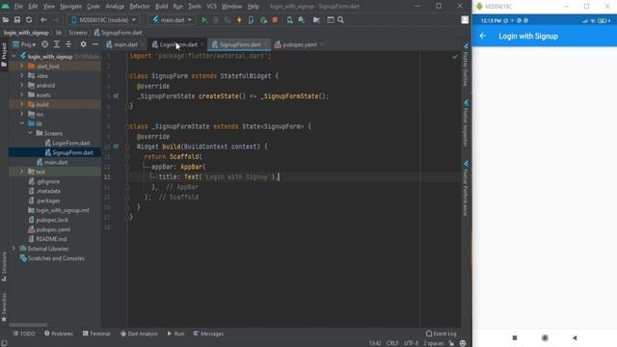Screen dimensions: 617x347
Task: Open the Event Log
Action: (x=442, y=334)
